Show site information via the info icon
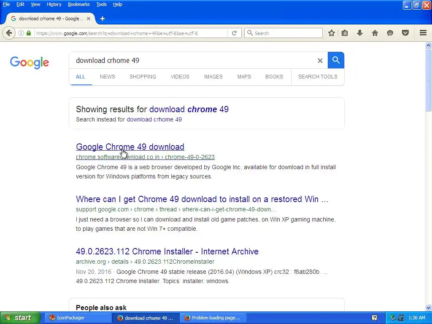 (x=21, y=33)
